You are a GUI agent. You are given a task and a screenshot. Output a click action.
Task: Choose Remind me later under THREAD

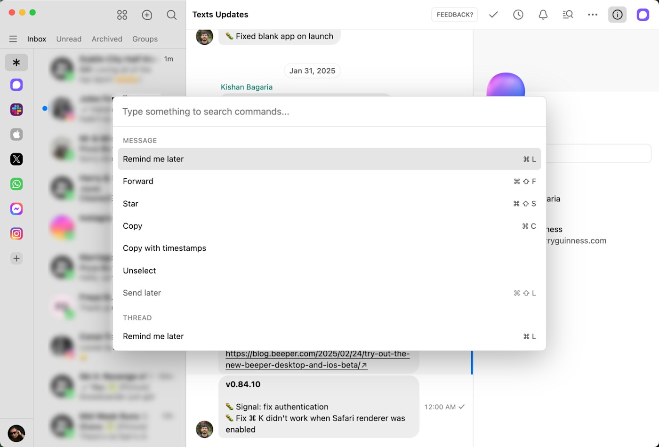point(329,336)
